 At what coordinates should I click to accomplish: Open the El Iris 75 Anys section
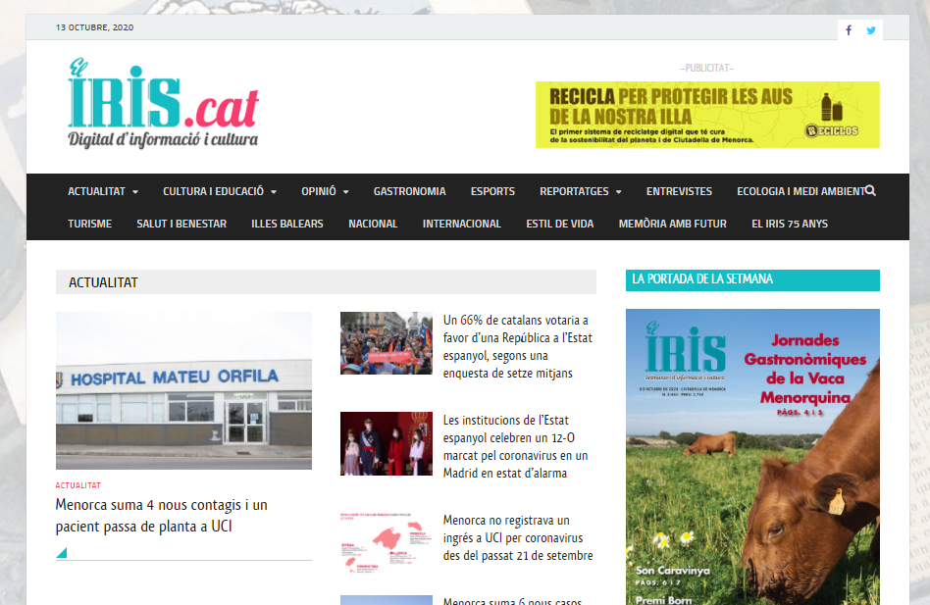(790, 224)
